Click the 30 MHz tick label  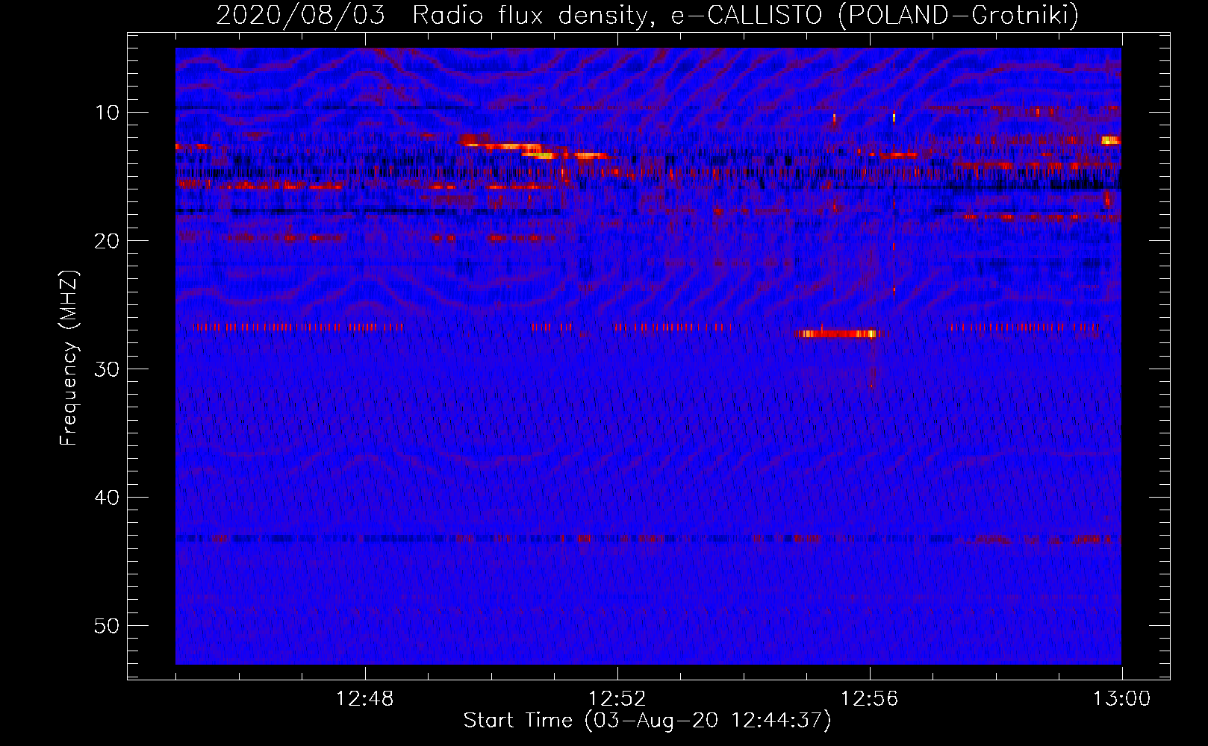[x=108, y=369]
